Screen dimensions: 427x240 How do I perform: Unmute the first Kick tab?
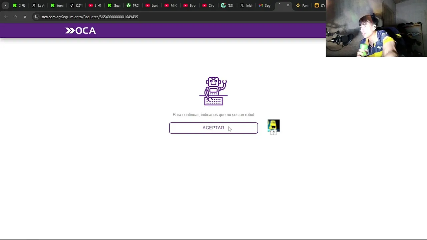tap(24, 5)
